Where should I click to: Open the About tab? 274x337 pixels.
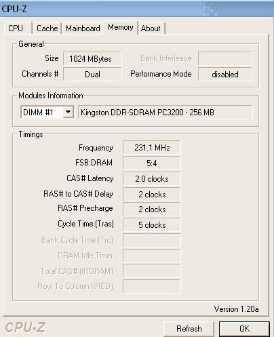point(151,28)
